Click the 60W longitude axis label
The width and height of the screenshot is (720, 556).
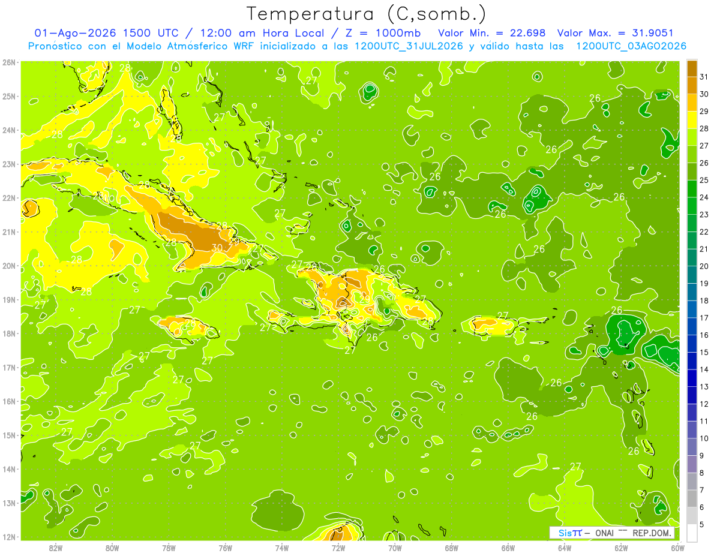(677, 548)
